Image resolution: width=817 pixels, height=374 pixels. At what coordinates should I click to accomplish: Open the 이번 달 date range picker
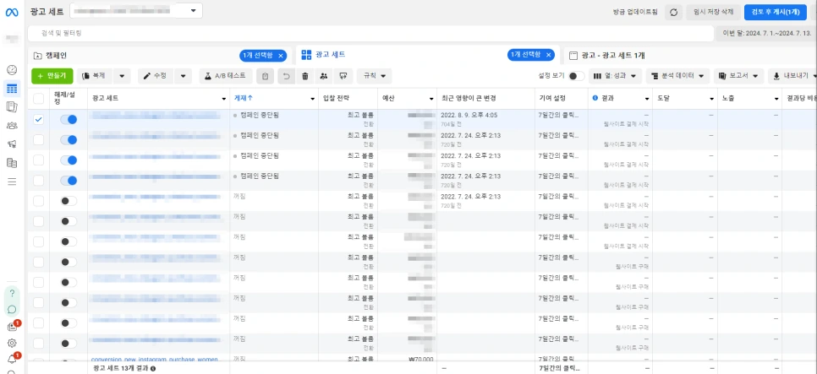point(766,33)
